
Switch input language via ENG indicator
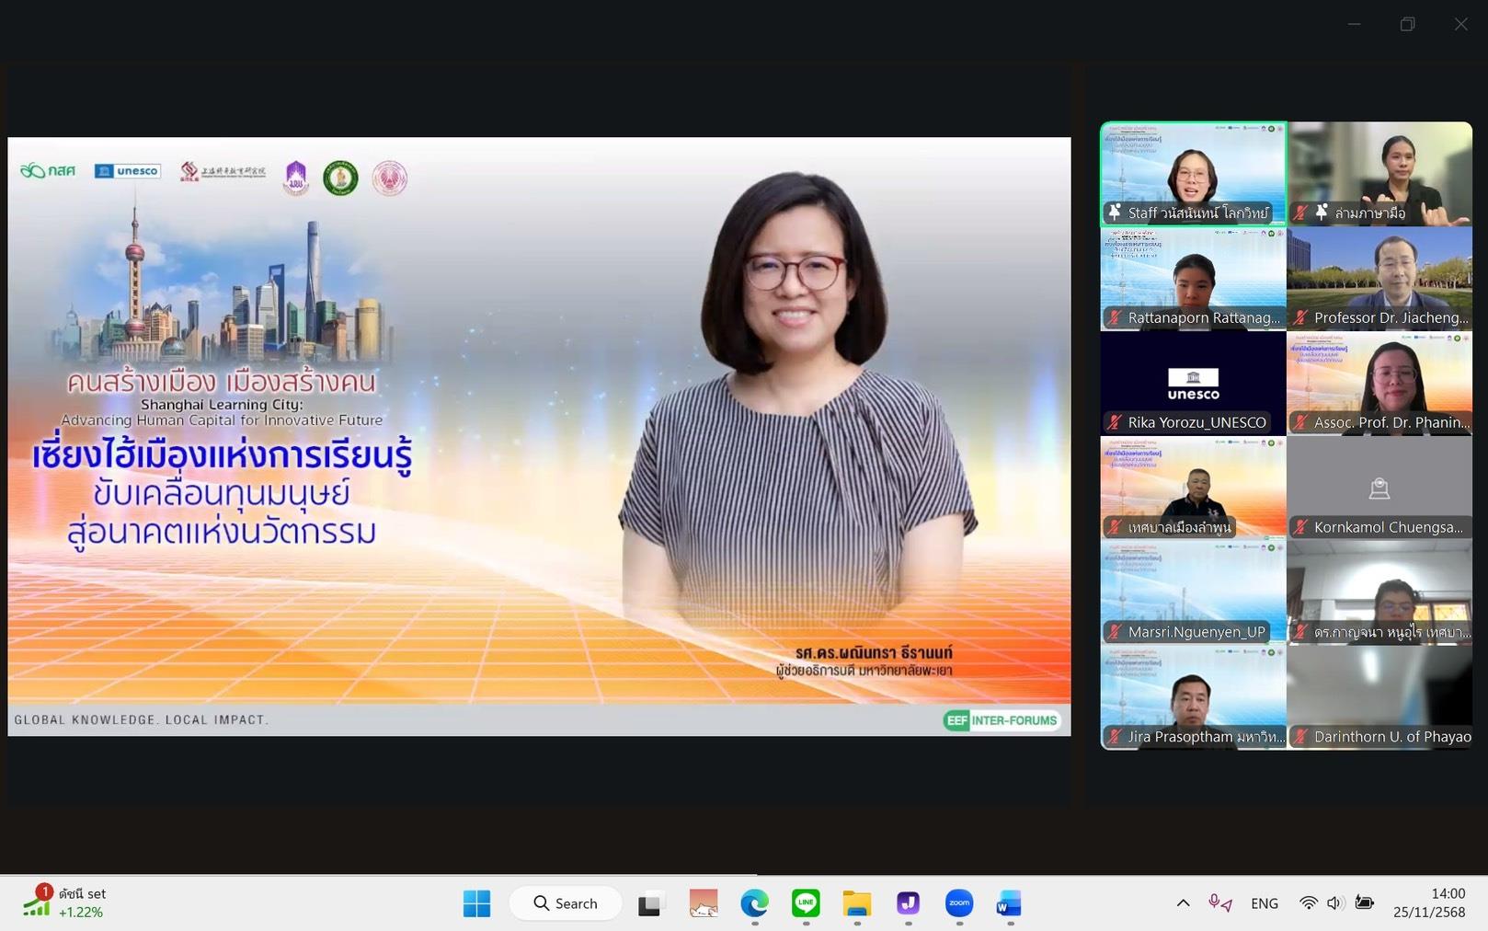pos(1264,903)
